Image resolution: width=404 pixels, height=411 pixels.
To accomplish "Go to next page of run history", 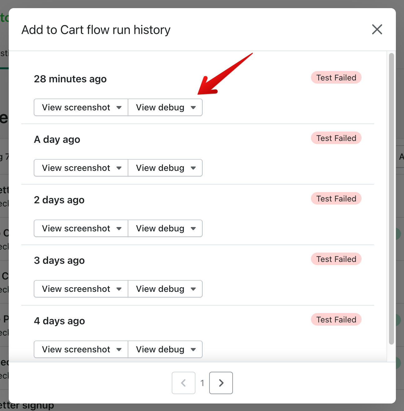I will pos(221,383).
